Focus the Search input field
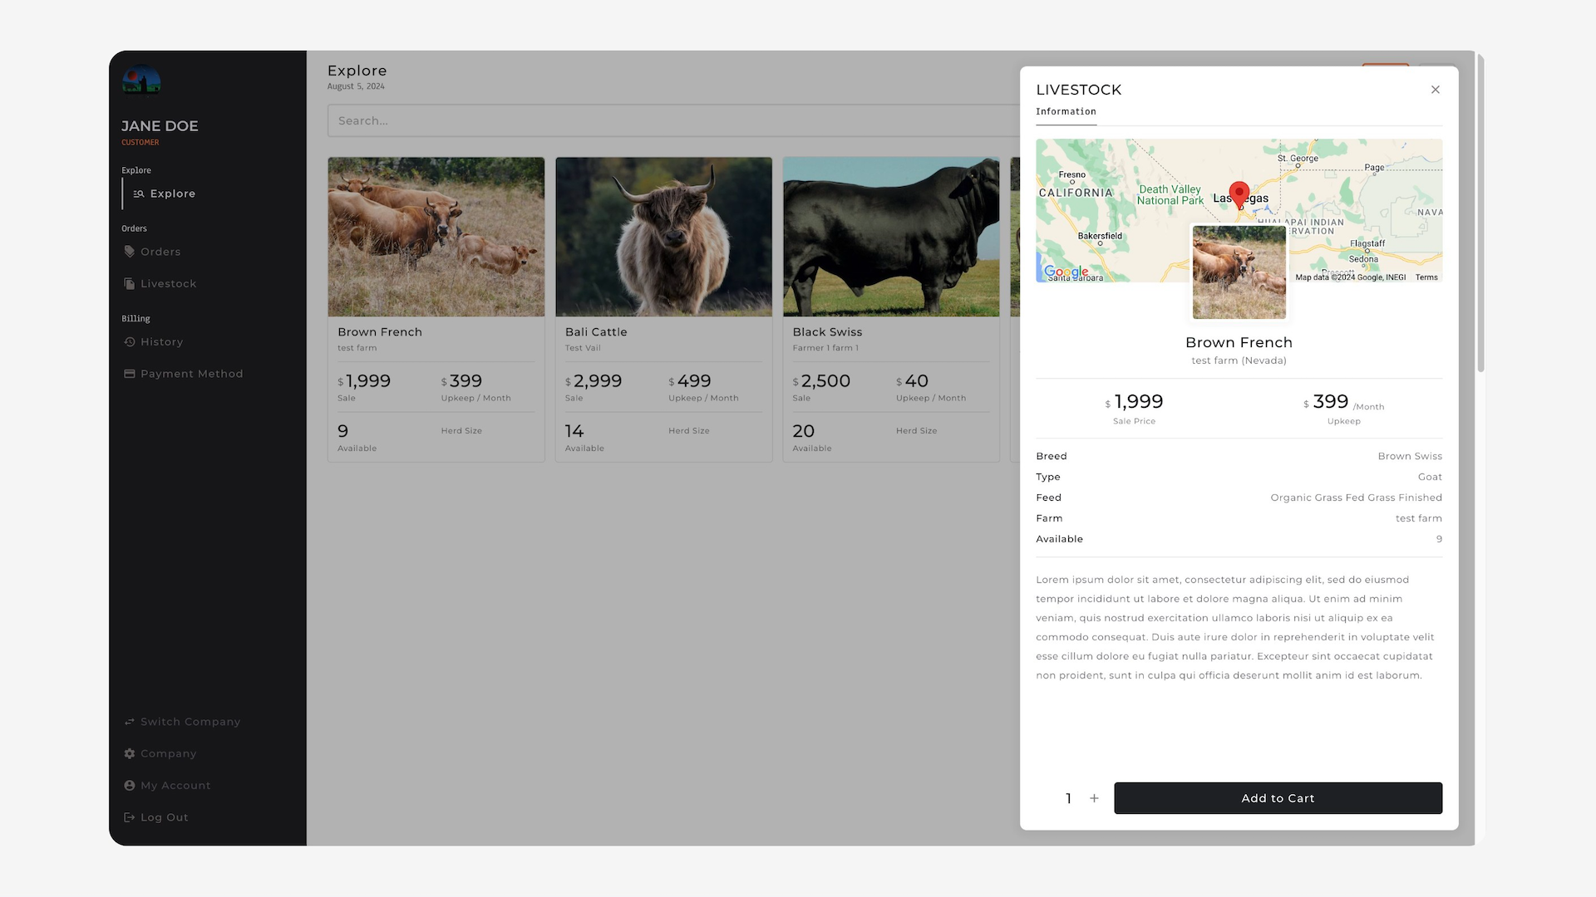The image size is (1596, 897). coord(673,120)
